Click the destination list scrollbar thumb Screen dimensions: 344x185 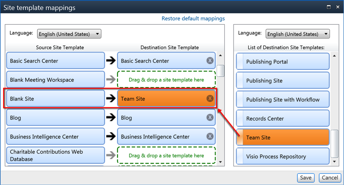pyautogui.click(x=334, y=144)
